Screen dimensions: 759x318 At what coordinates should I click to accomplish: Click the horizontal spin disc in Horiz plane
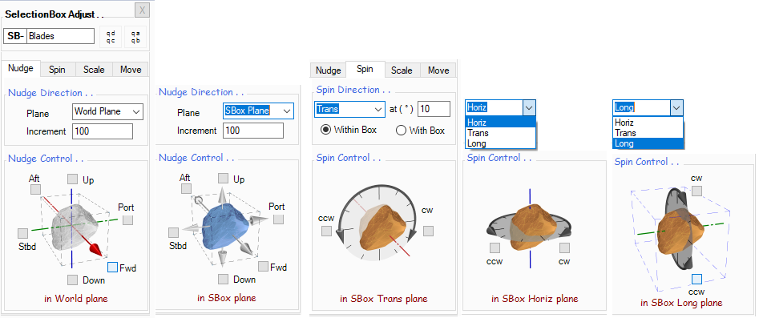(530, 226)
